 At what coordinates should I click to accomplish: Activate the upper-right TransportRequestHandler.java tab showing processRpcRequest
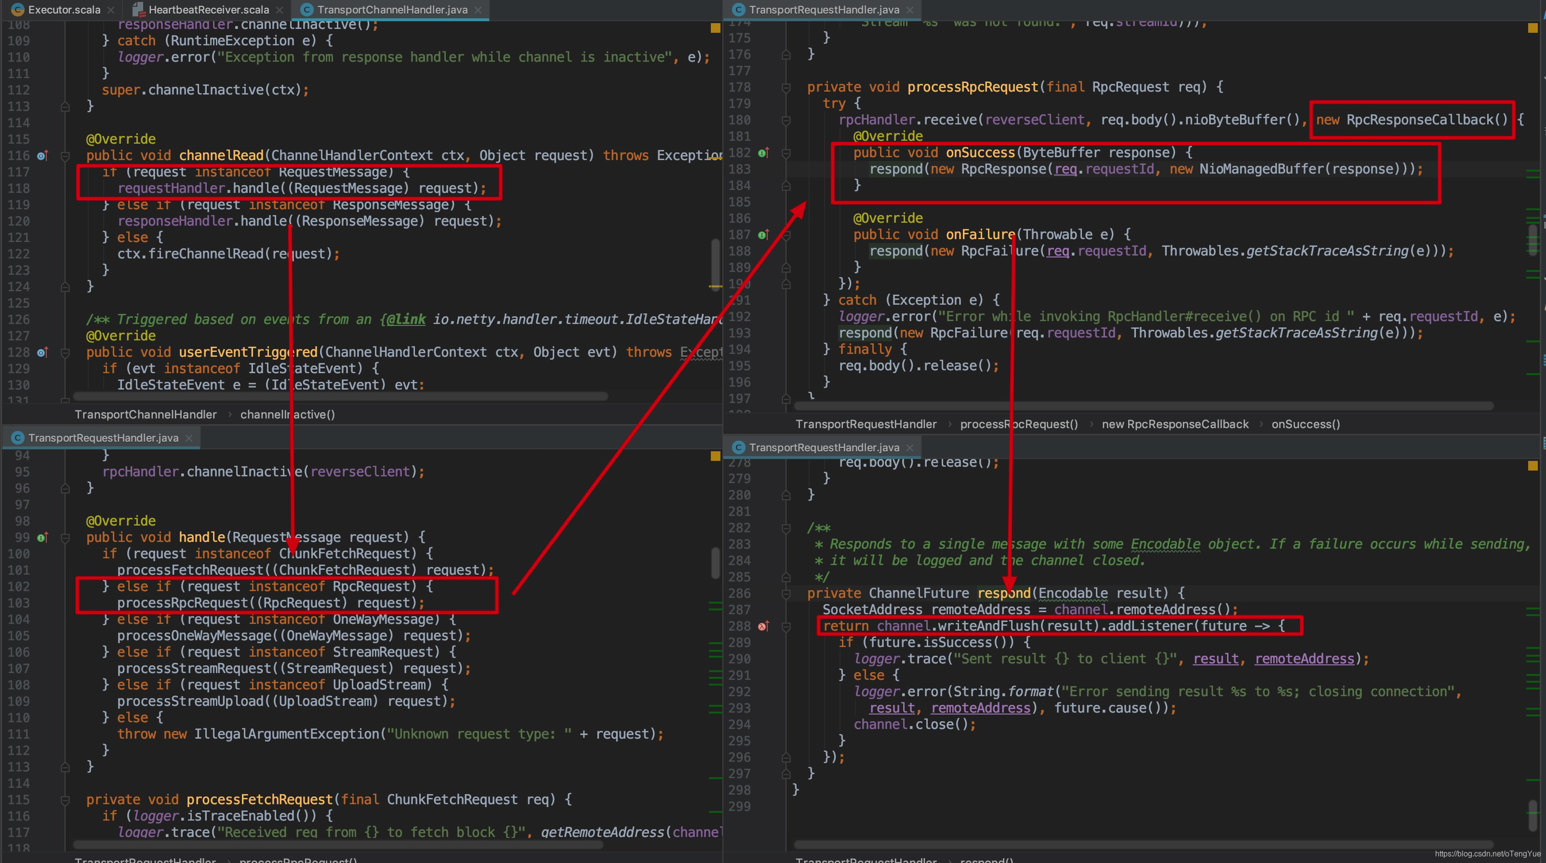click(x=824, y=10)
